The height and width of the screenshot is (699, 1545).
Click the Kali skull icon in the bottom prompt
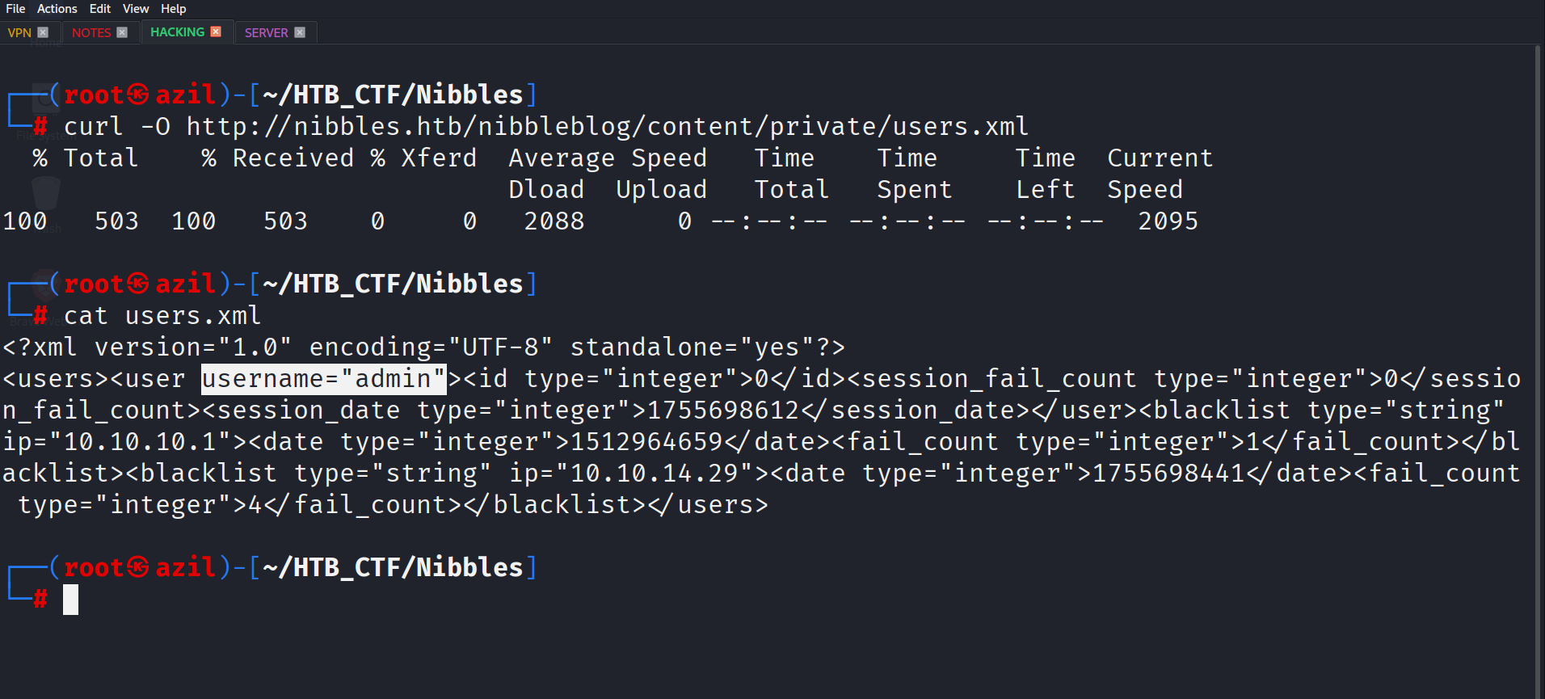click(x=138, y=567)
